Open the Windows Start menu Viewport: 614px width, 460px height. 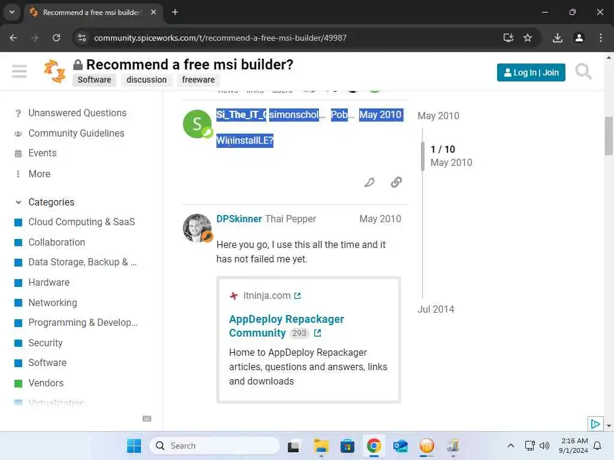click(134, 446)
